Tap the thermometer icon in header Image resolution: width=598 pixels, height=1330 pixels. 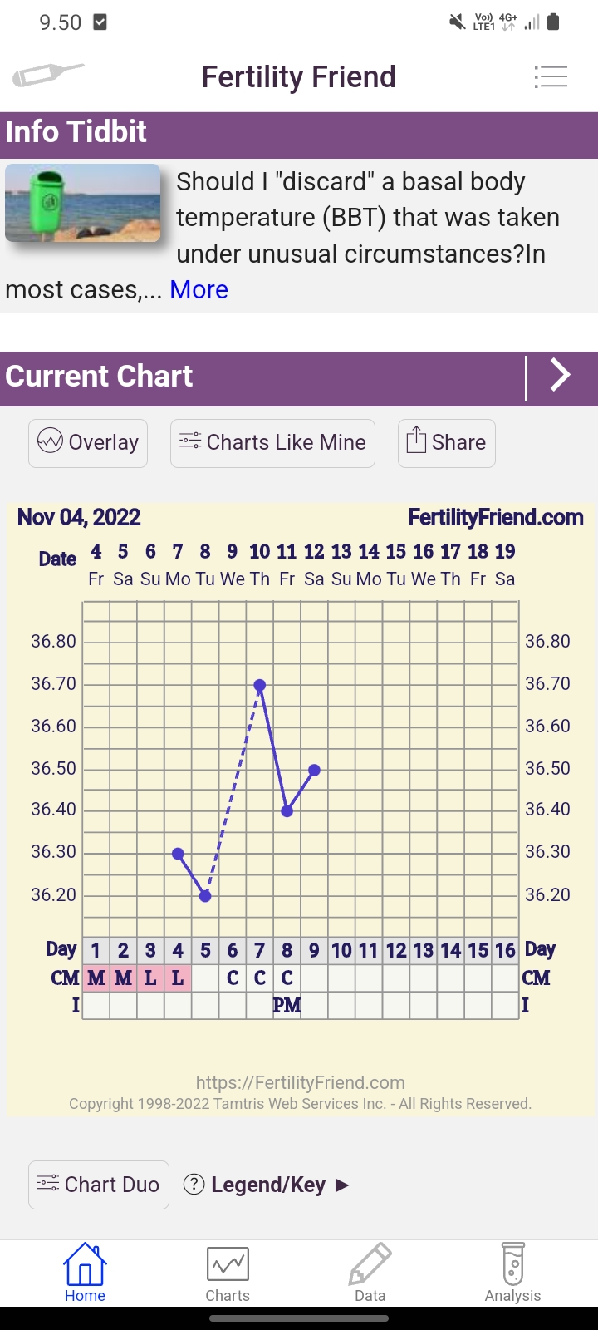point(48,76)
